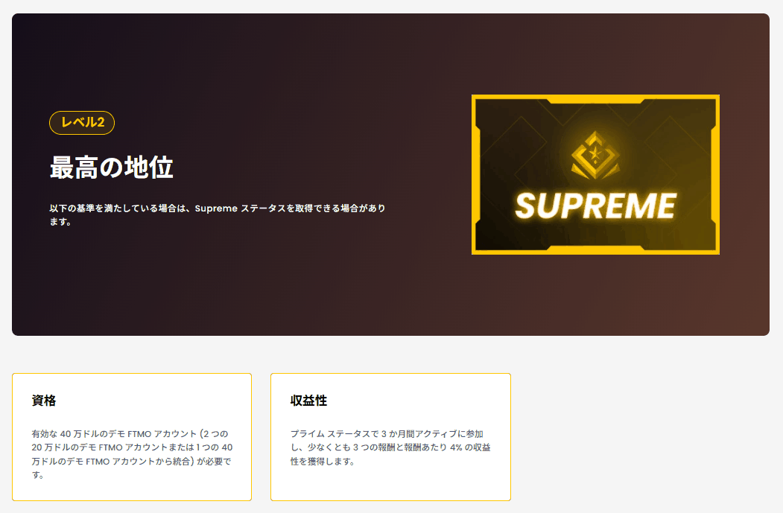Click the ます。 line under the description
This screenshot has height=513, width=783.
pyautogui.click(x=60, y=222)
